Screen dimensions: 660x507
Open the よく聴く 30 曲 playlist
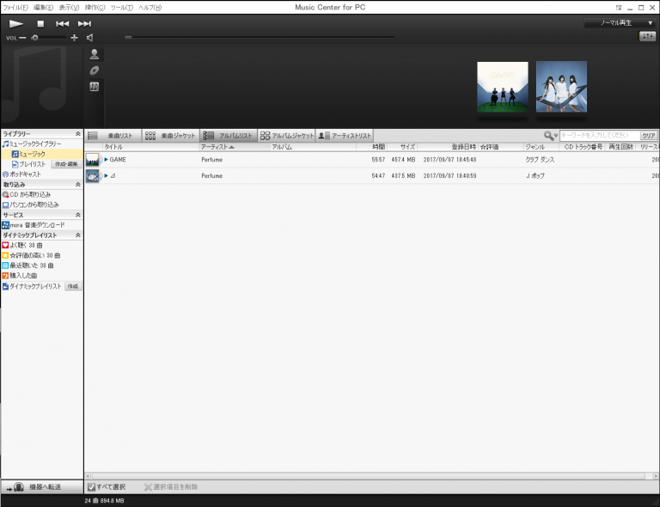[x=22, y=245]
